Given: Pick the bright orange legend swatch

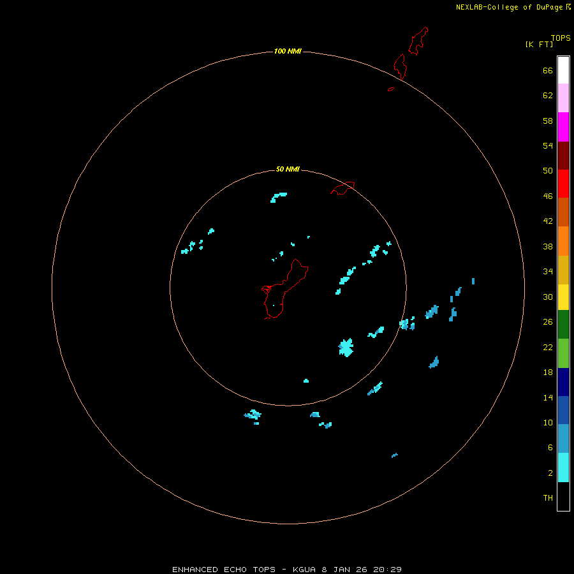Looking at the screenshot, I should pos(563,240).
